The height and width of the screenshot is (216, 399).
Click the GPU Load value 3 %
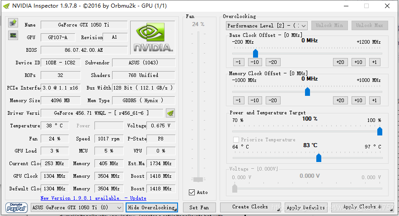pyautogui.click(x=55, y=151)
